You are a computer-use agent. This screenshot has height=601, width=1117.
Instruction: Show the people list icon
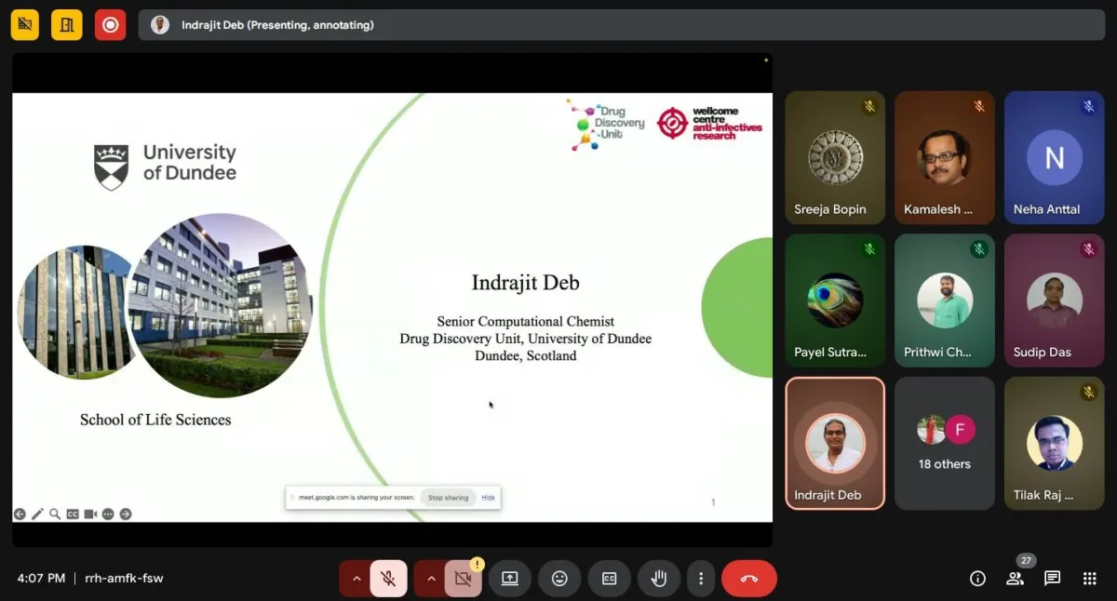[1015, 579]
